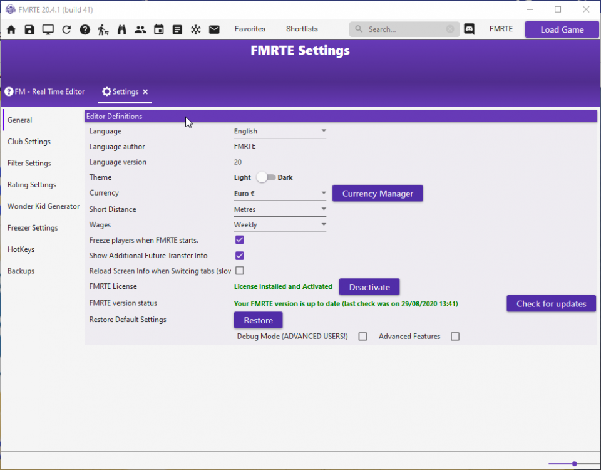The image size is (601, 470).
Task: Close the Settings tab
Action: tap(145, 91)
